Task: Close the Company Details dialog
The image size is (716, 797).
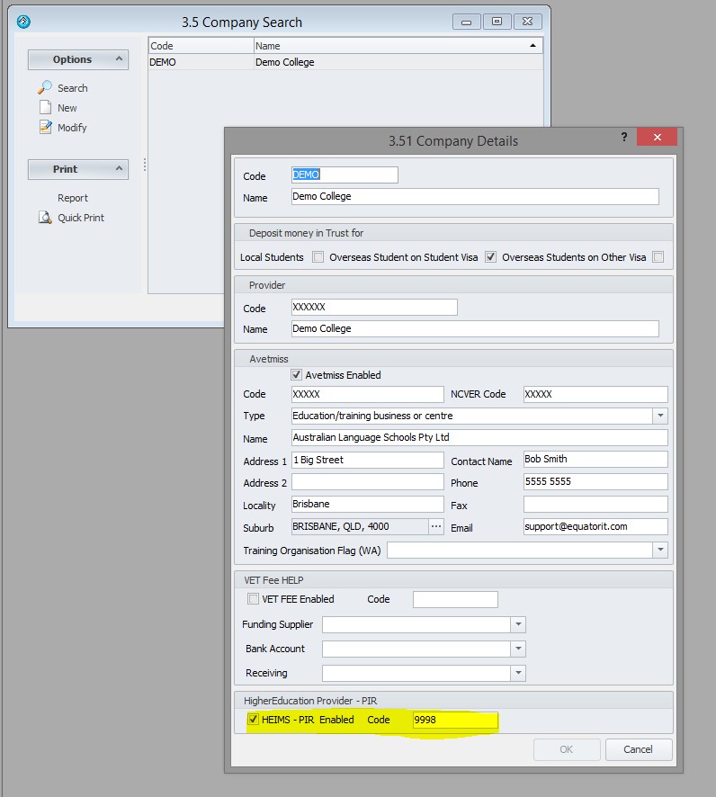Action: [x=657, y=138]
